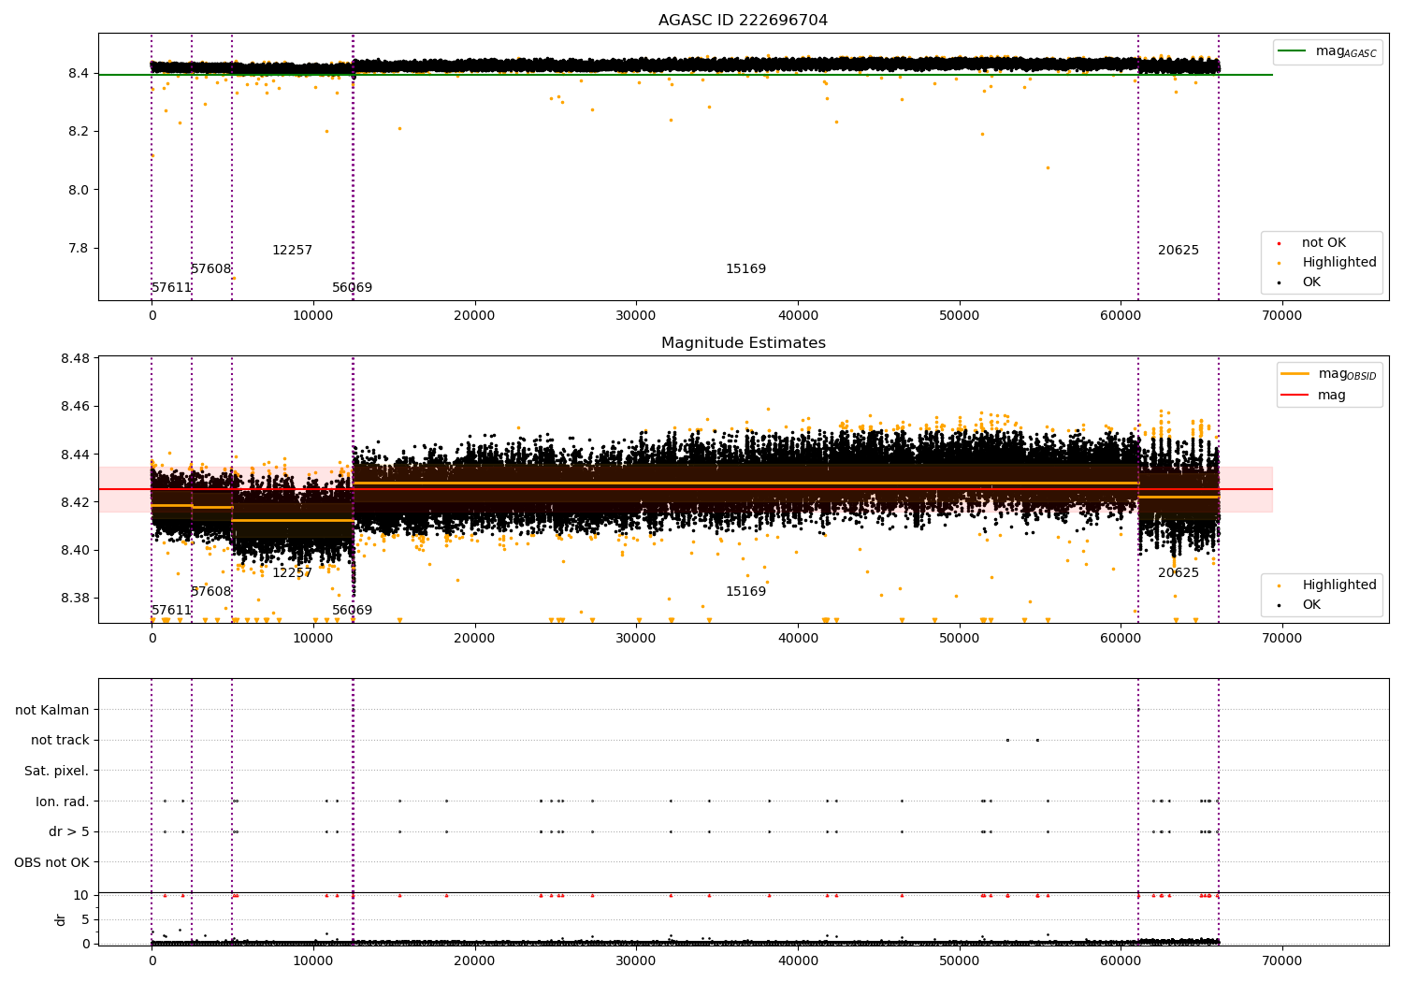Image resolution: width=1403 pixels, height=982 pixels.
Task: Click obsid label 57608 in the Magnitude Estimates plot
Action: pos(211,592)
